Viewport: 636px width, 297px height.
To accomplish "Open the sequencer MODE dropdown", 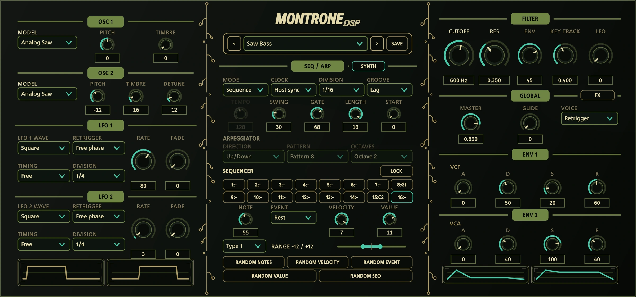I will pos(245,90).
